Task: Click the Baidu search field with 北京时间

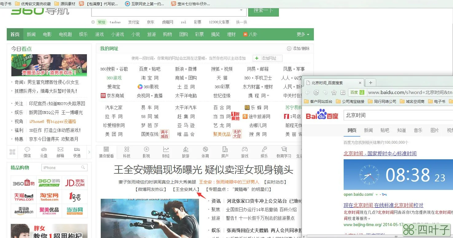Action: (x=398, y=115)
